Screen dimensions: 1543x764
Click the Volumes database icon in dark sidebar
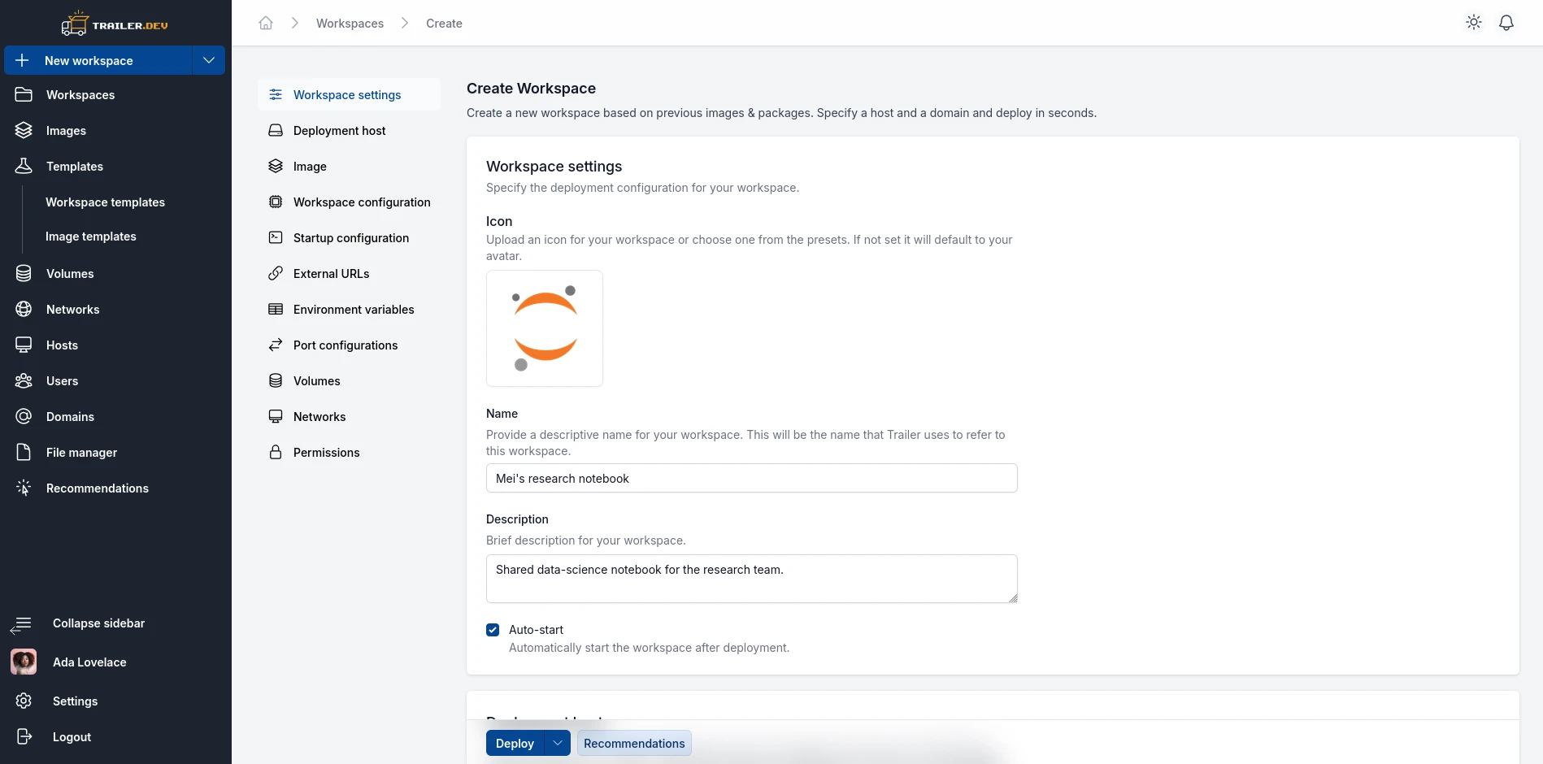tap(24, 273)
